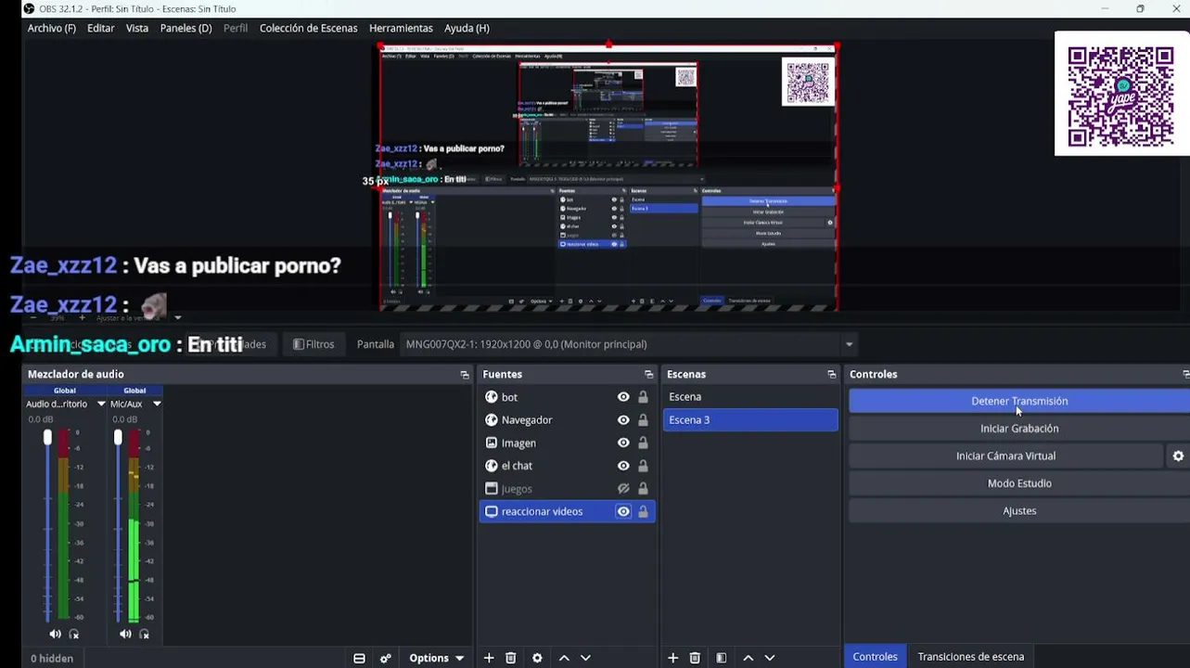Hide the Imagen source via eye icon
The width and height of the screenshot is (1190, 668).
click(x=623, y=443)
